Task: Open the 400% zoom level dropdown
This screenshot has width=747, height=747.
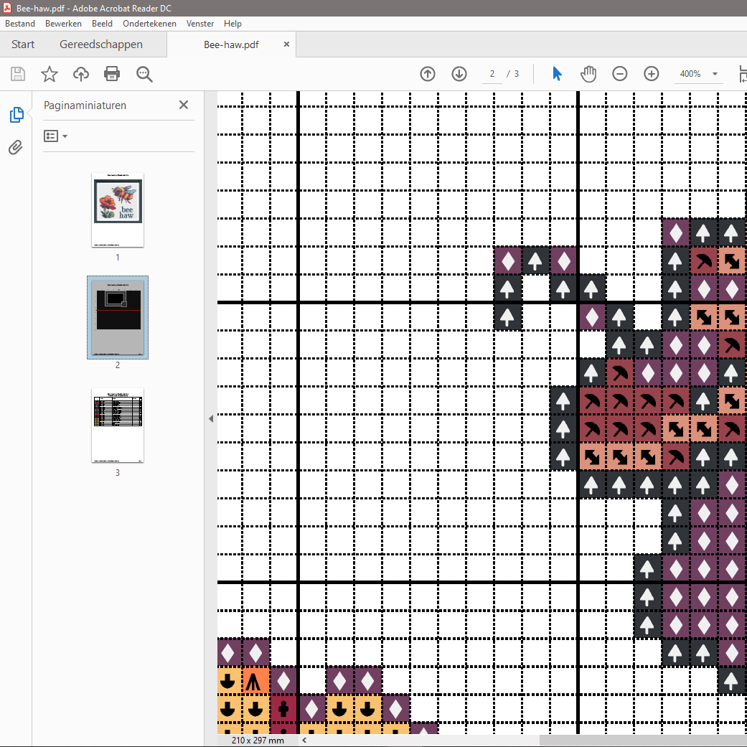Action: tap(715, 74)
